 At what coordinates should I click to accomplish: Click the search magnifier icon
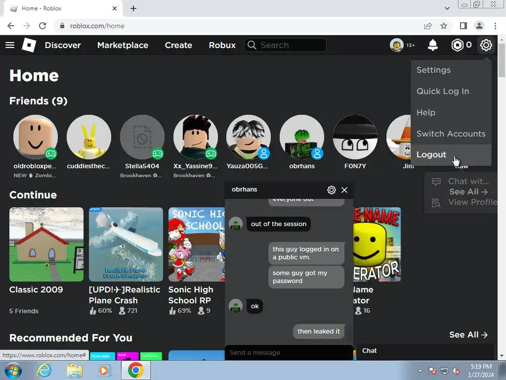(x=252, y=45)
